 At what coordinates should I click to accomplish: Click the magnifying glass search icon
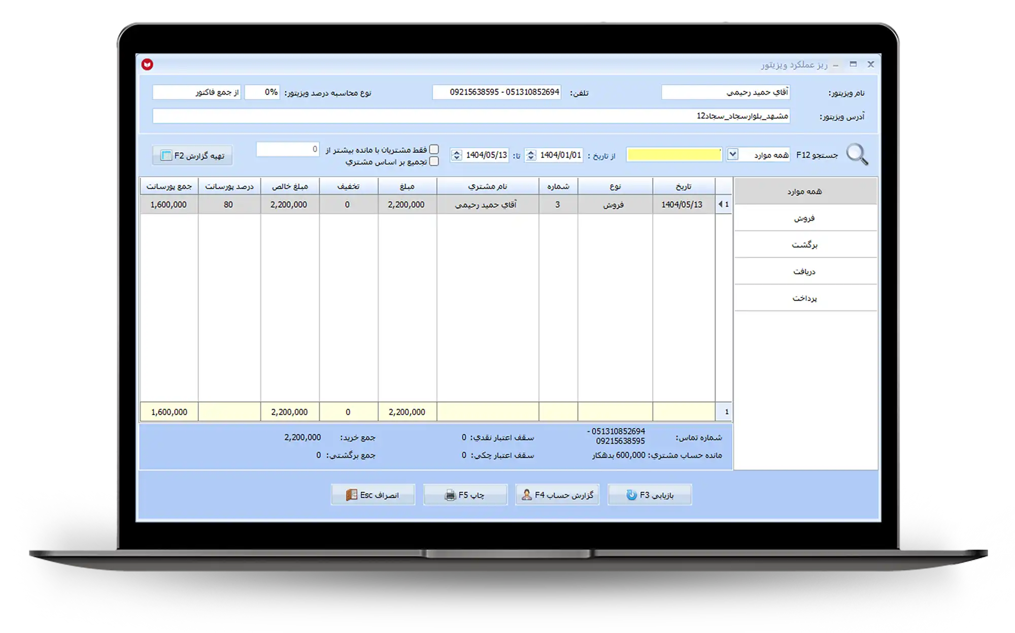857,154
